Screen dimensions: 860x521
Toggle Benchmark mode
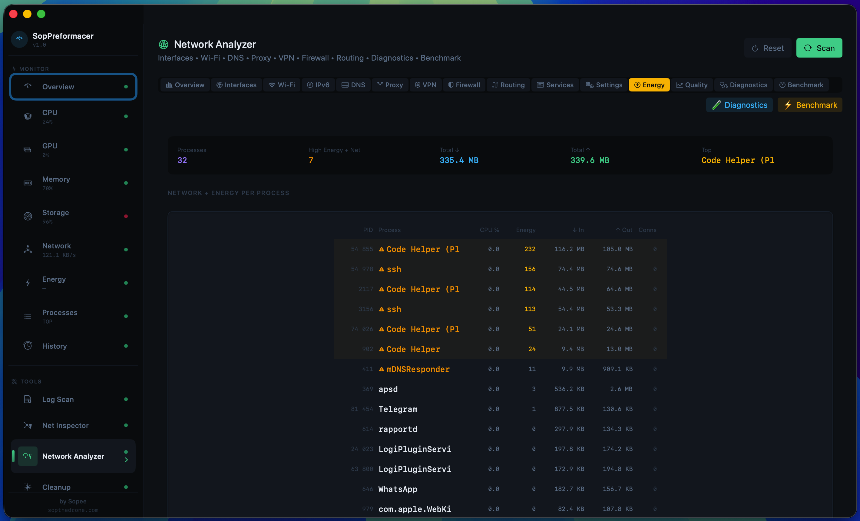tap(810, 105)
